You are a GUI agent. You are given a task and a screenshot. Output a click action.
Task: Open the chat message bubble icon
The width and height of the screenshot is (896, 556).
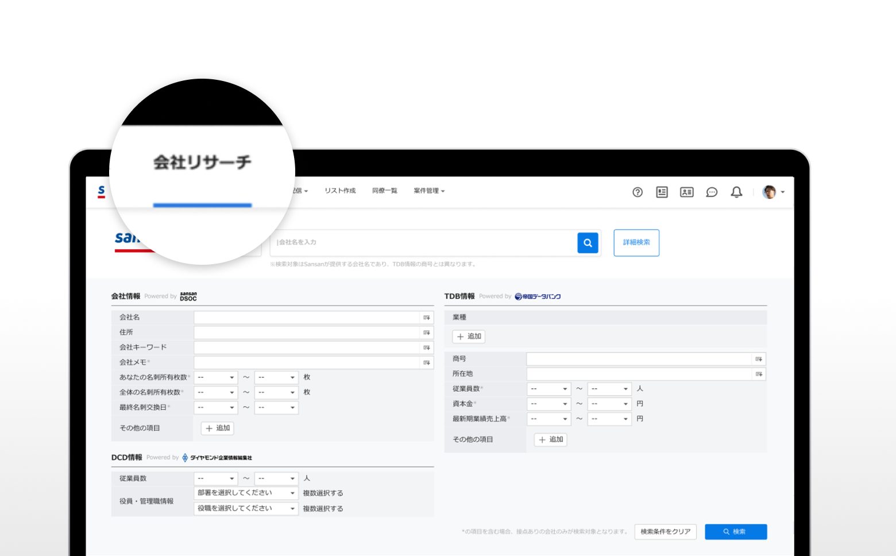[712, 192]
